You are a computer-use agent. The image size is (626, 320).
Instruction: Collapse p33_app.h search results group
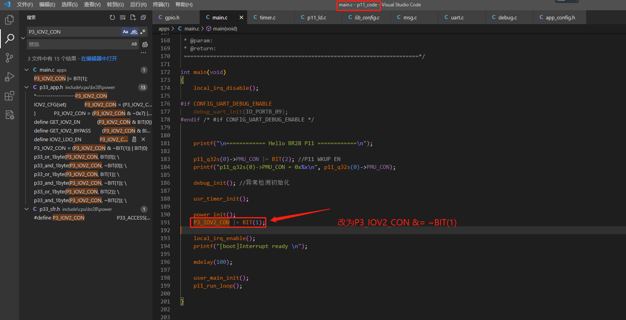[x=27, y=87]
